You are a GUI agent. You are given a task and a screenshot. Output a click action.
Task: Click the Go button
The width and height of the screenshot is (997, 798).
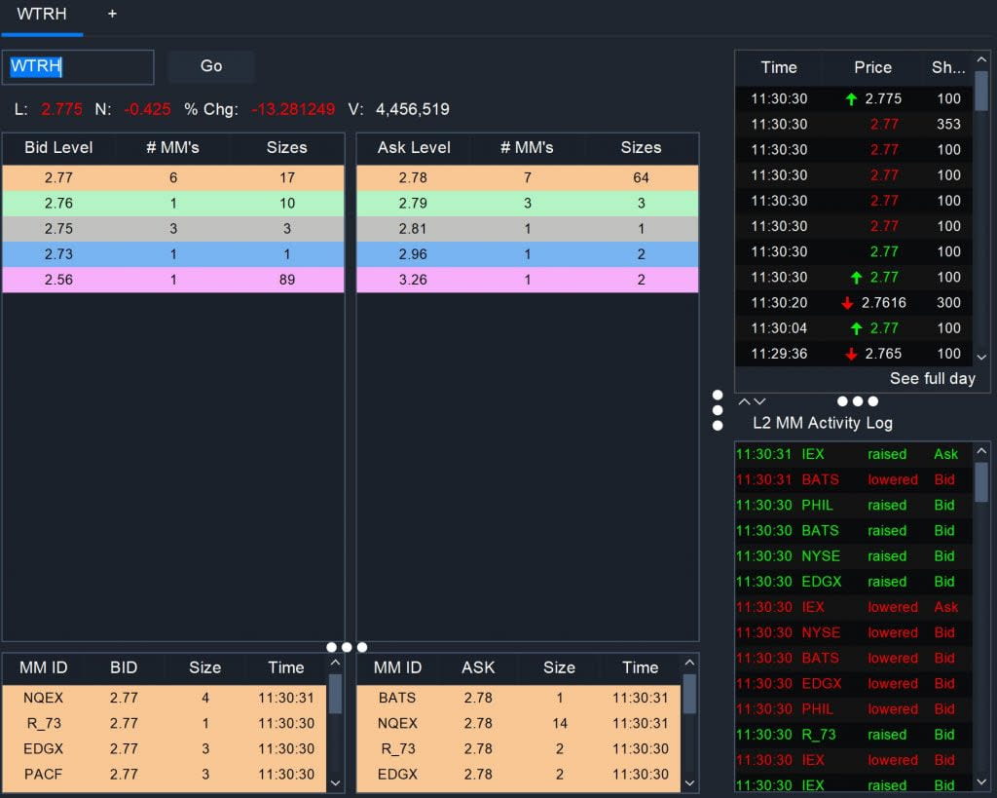pyautogui.click(x=211, y=66)
